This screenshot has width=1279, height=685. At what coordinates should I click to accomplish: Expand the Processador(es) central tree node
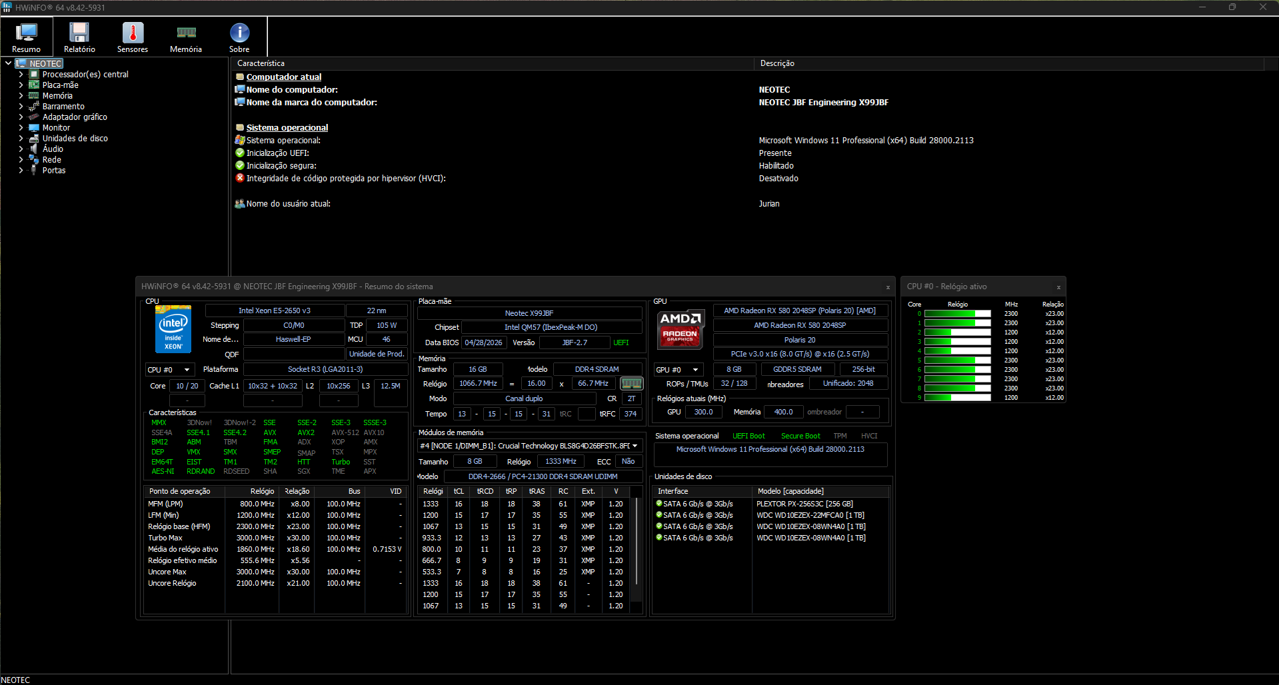(x=21, y=75)
